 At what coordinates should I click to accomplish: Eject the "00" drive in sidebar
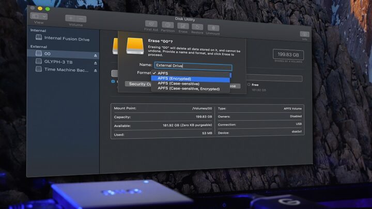[x=95, y=55]
